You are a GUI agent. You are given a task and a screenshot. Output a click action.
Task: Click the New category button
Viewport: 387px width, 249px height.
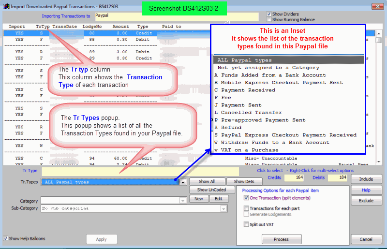pos(199,199)
